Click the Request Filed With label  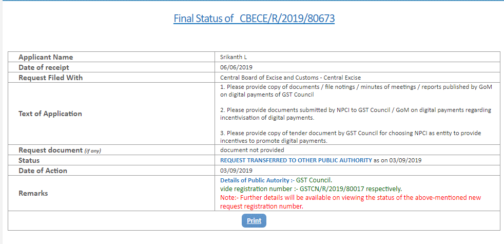pos(50,78)
